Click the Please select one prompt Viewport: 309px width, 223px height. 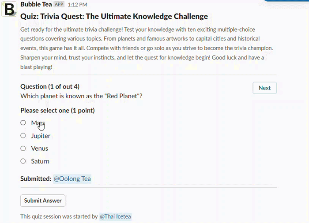click(x=57, y=111)
